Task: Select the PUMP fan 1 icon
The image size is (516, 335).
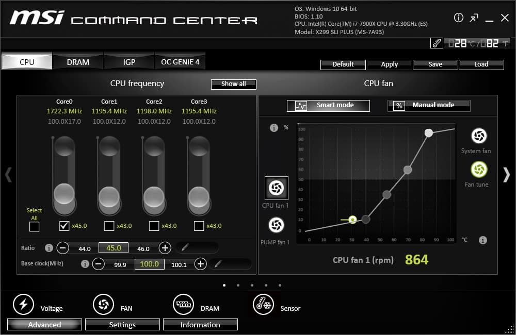Action: click(x=276, y=225)
